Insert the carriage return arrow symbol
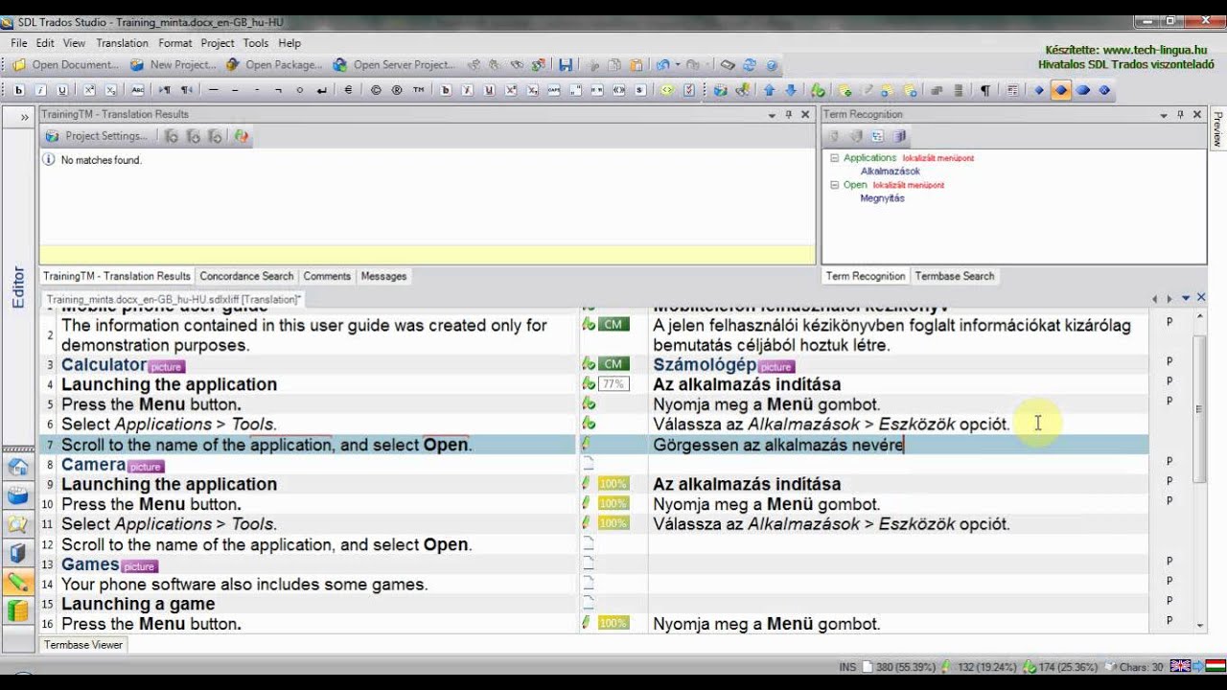Screen dimensions: 1227x690 [321, 90]
